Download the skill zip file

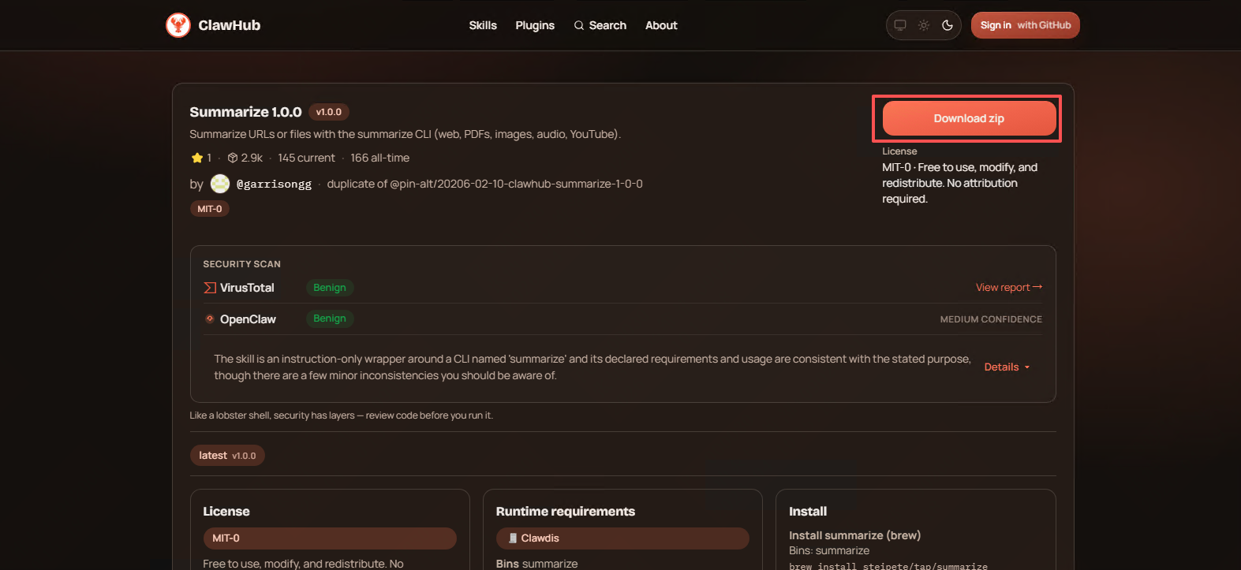(969, 118)
